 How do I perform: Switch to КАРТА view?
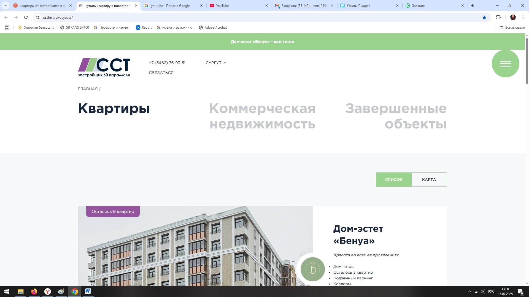[x=429, y=180]
